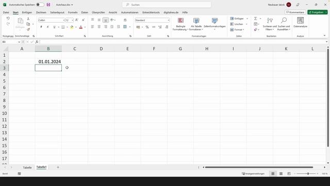The height and width of the screenshot is (186, 330).
Task: Toggle underline formatting (U)
Action: pyautogui.click(x=54, y=27)
